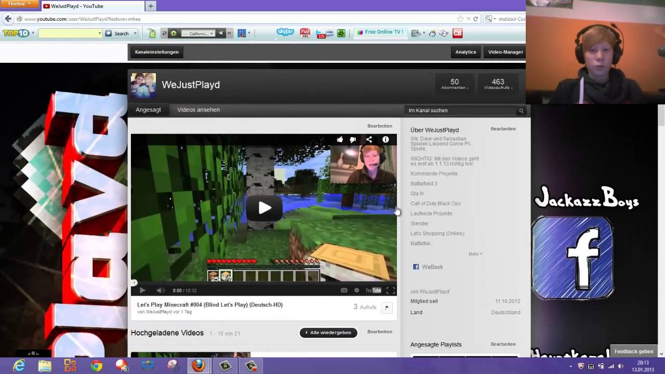Viewport: 665px width, 374px height.
Task: Switch to the Videos ansehen tab
Action: [198, 110]
